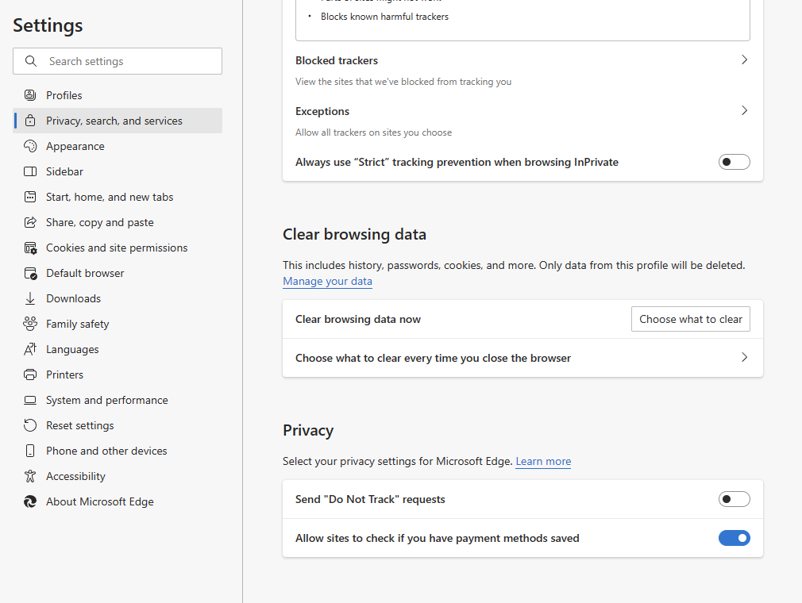Image resolution: width=802 pixels, height=603 pixels.
Task: Click the Cookies and site permissions icon
Action: coord(30,248)
